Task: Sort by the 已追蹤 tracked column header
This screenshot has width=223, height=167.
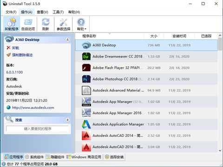Action: pyautogui.click(x=206, y=36)
